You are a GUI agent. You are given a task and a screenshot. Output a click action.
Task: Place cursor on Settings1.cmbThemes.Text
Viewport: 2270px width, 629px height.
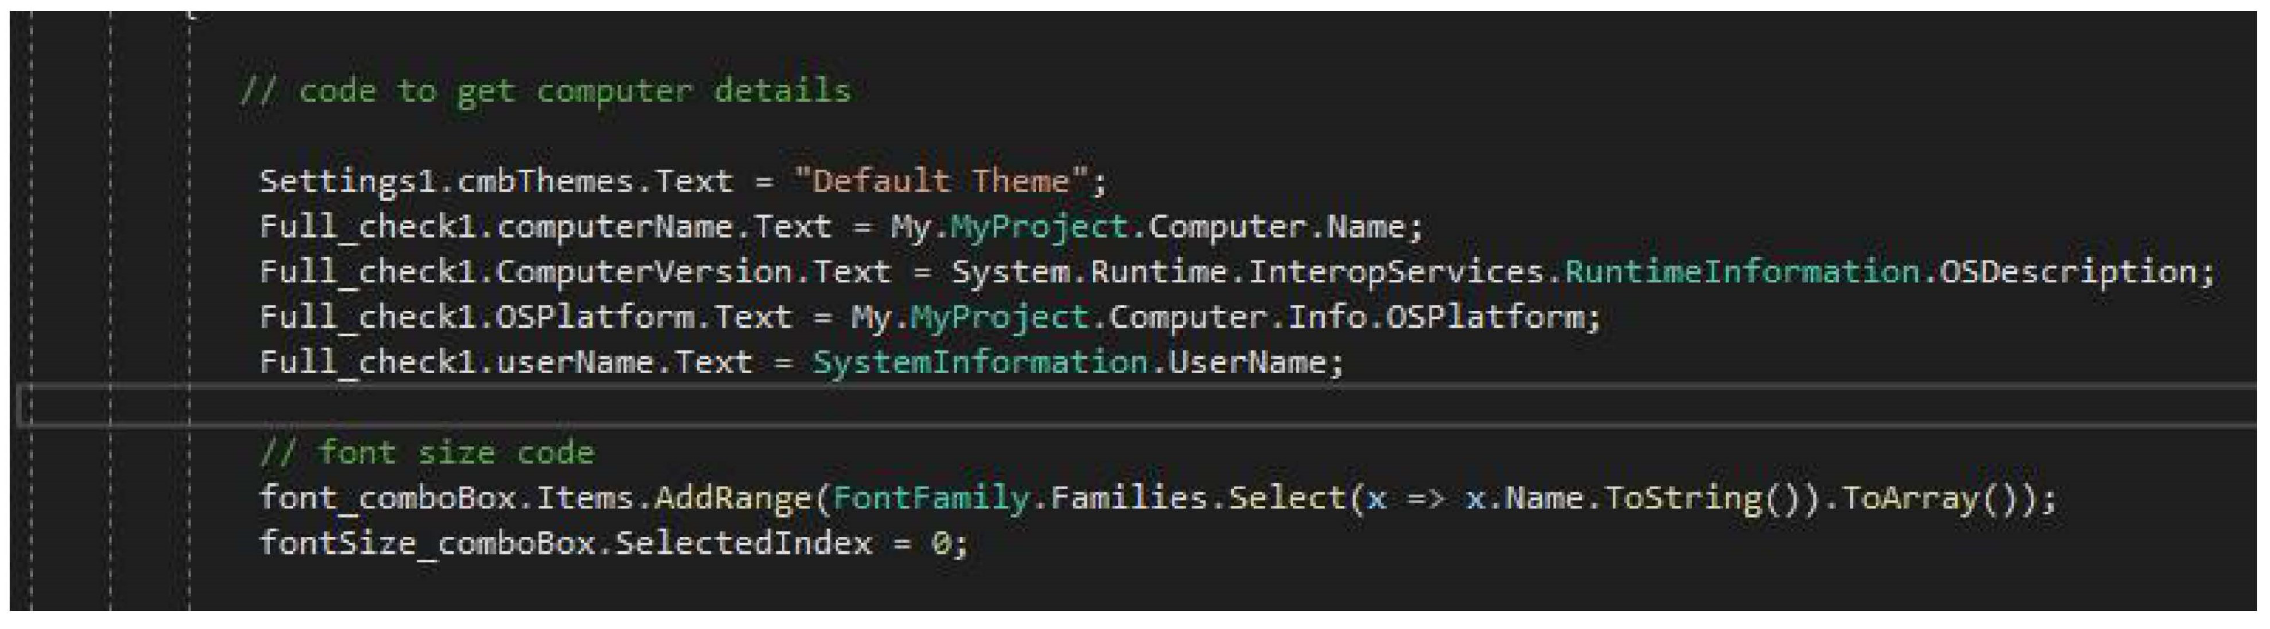495,181
